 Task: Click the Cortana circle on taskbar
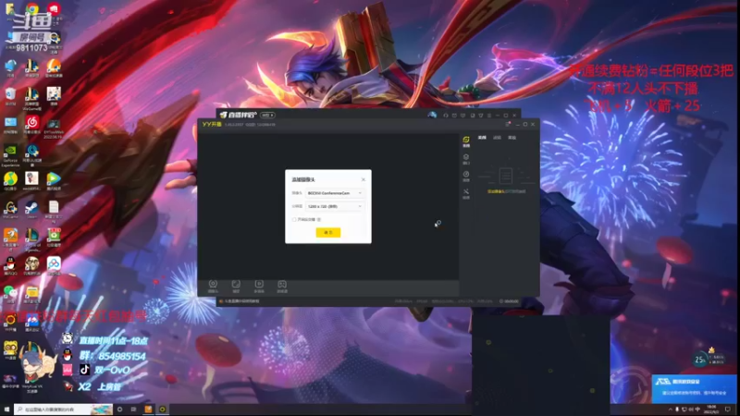click(x=120, y=410)
